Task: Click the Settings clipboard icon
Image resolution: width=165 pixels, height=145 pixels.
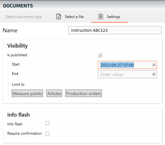Action: (x=100, y=17)
